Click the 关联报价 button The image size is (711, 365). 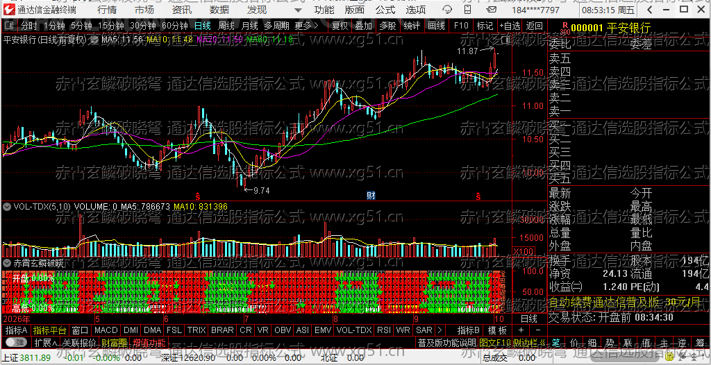coord(79,342)
